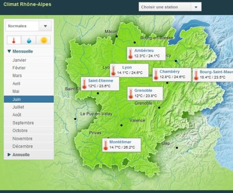This screenshot has height=193, width=233.
Task: Choose Septembre from the month list
Action: tap(29, 123)
